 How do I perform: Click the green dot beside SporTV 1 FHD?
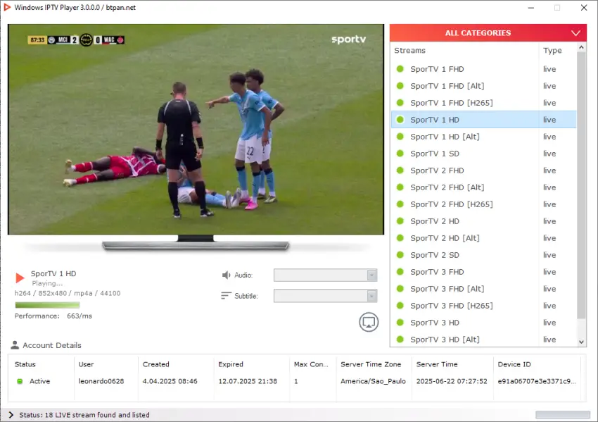pos(400,69)
